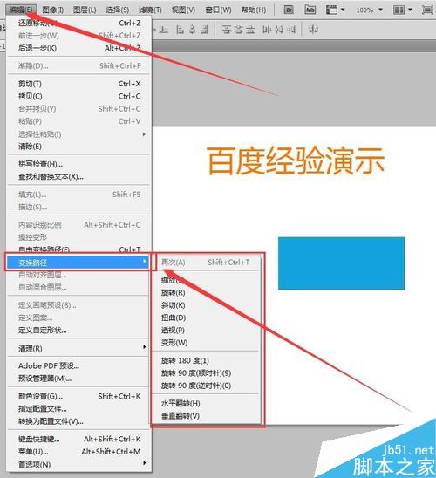Image resolution: width=436 pixels, height=478 pixels.
Task: Open the 图像(I) menu
Action: 52,10
